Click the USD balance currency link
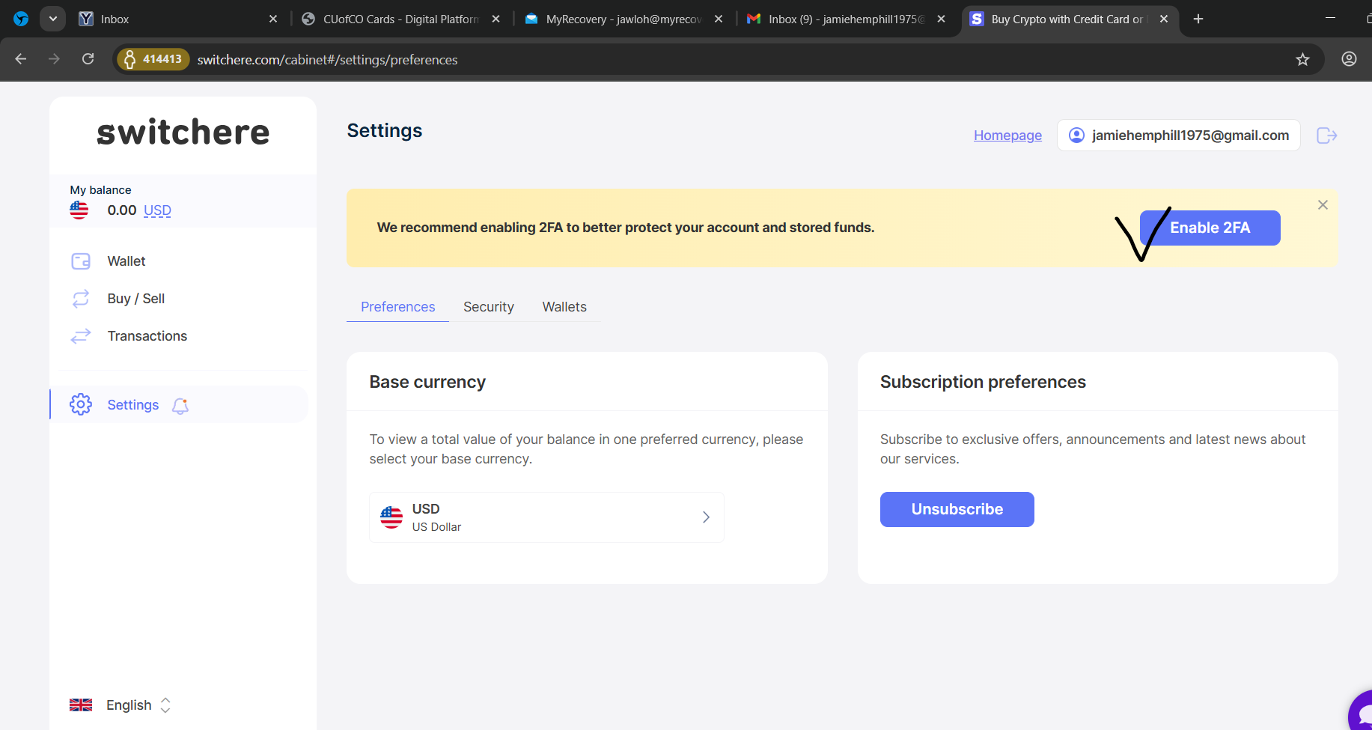 coord(157,210)
